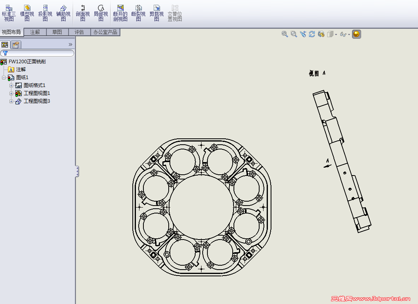Screen dimensions: 418x304
Task: Switch to the 评估 tab
Action: [x=79, y=32]
